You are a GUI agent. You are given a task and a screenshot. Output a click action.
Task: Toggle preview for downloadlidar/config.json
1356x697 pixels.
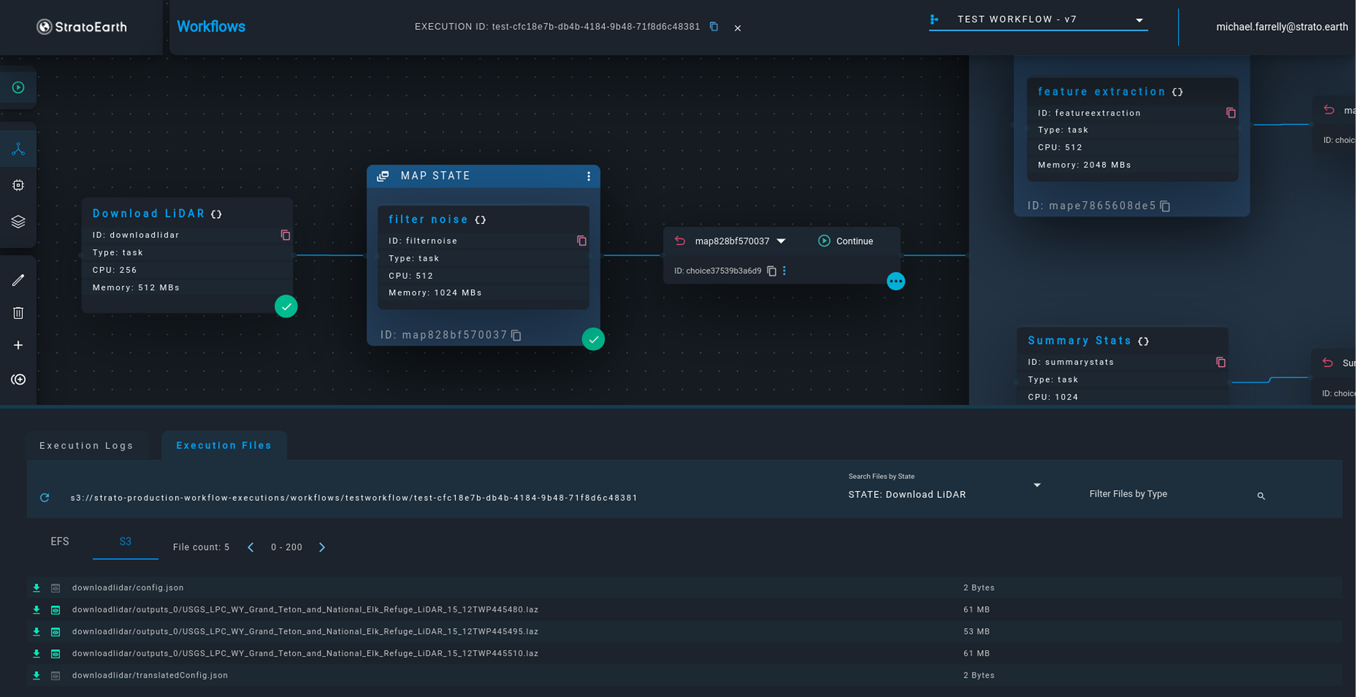(55, 587)
